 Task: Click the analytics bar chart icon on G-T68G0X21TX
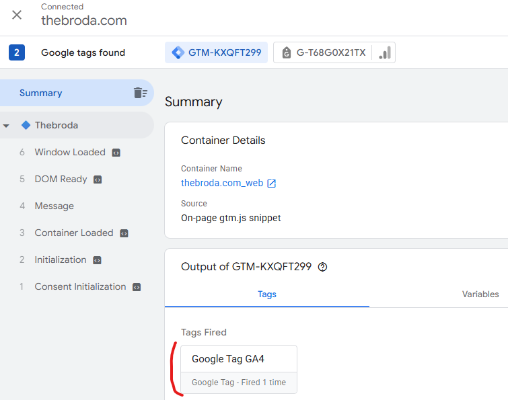(x=385, y=52)
